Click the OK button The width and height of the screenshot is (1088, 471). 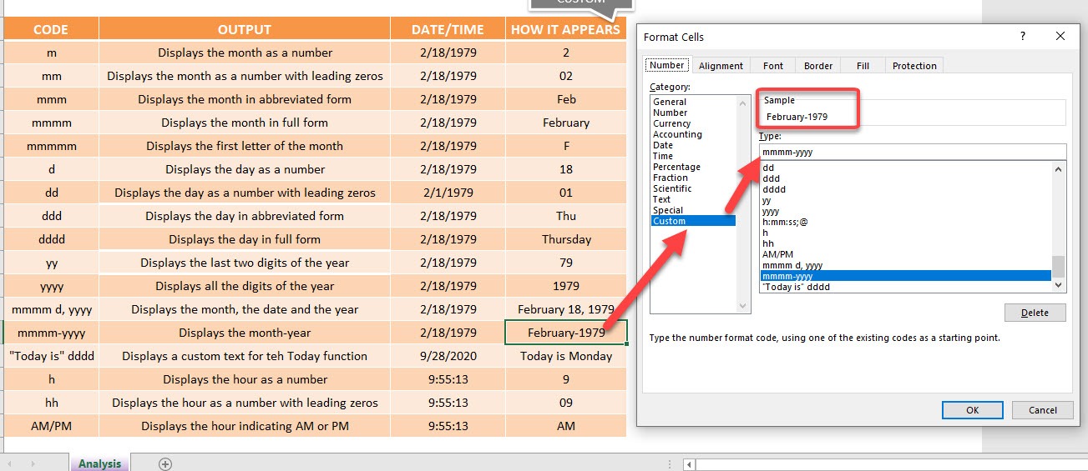point(972,410)
